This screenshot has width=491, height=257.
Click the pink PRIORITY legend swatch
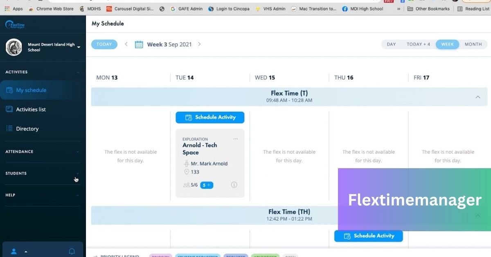coord(160,256)
